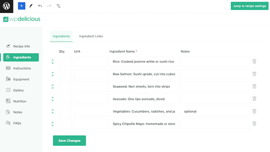Delete the Rice ingredient row
Viewport: 270px width, 152px height.
click(x=255, y=61)
